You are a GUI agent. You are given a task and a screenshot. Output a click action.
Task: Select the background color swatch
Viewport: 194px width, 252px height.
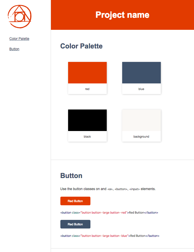pos(141,120)
